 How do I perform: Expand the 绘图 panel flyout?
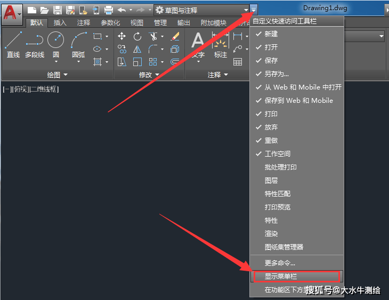click(x=58, y=75)
